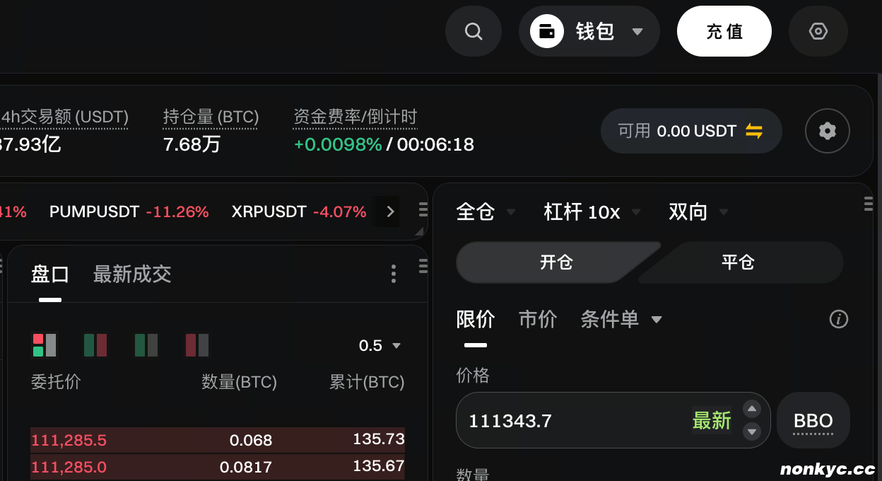
Task: Increase price with the up stepper arrow
Action: point(752,410)
